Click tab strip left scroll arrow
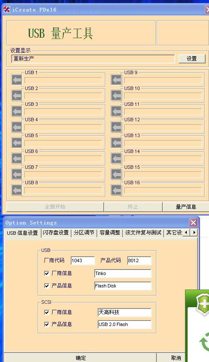The image size is (209, 362). pyautogui.click(x=186, y=232)
